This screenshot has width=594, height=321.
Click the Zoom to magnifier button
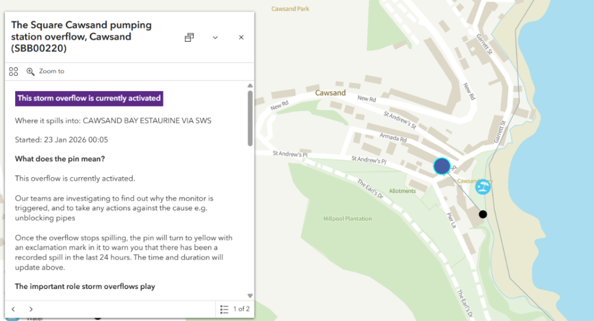pyautogui.click(x=45, y=71)
